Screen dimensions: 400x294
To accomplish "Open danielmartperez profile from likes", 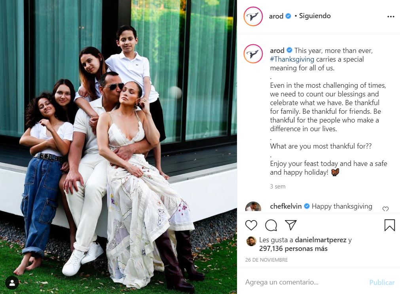I will [x=320, y=240].
